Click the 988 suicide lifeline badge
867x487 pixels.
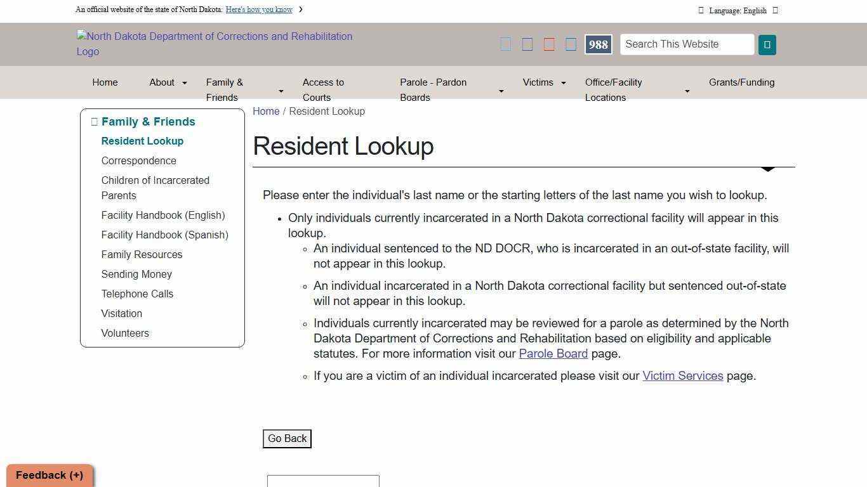coord(597,44)
